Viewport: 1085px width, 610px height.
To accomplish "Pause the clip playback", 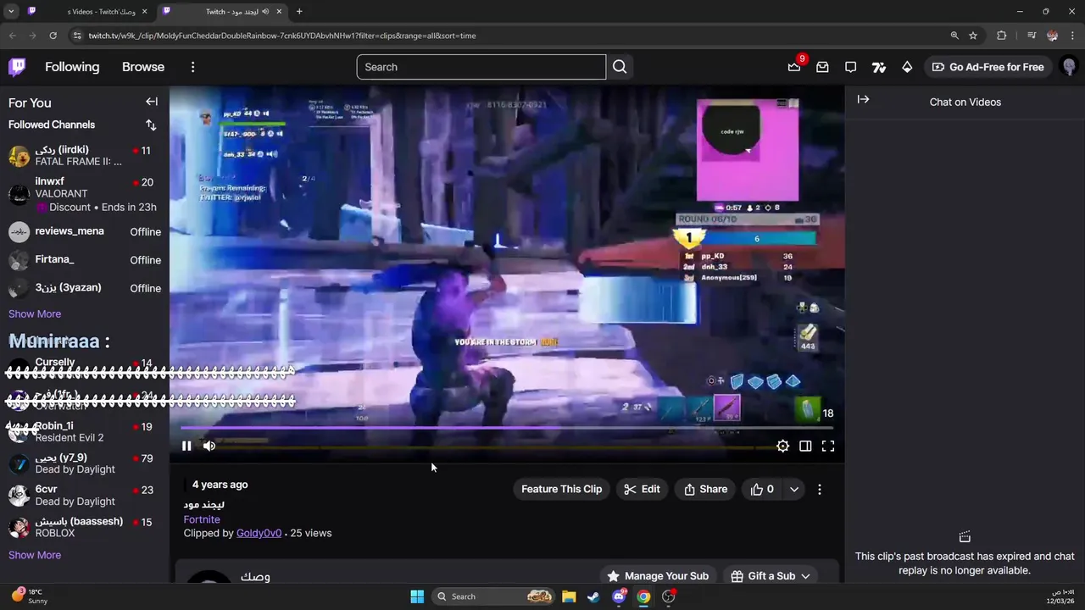I will [x=186, y=446].
